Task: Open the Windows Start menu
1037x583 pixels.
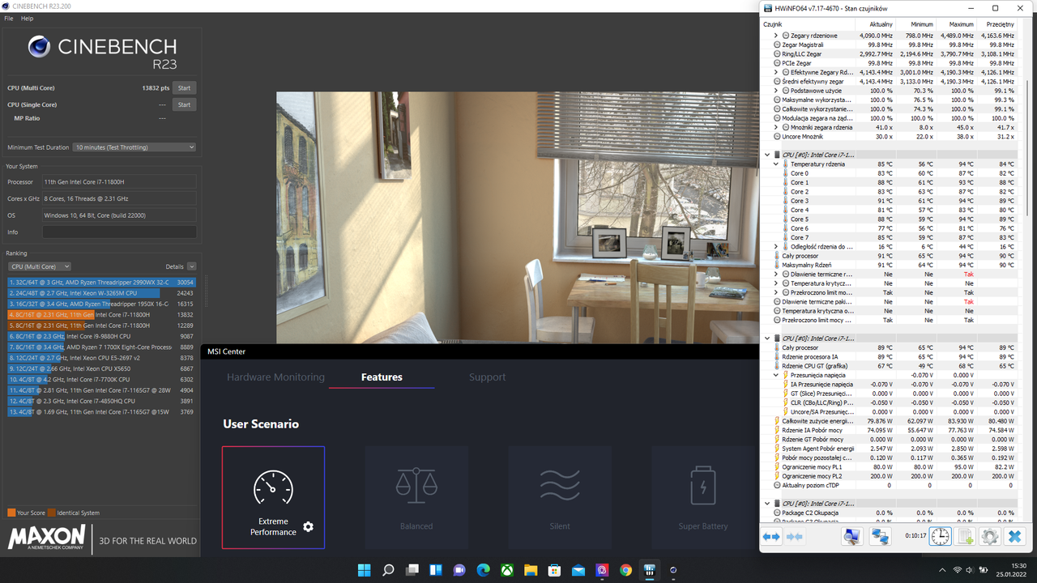Action: coord(364,570)
